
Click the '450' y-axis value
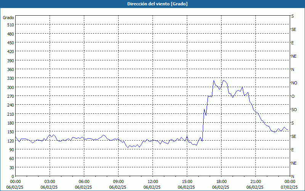coord(11,43)
